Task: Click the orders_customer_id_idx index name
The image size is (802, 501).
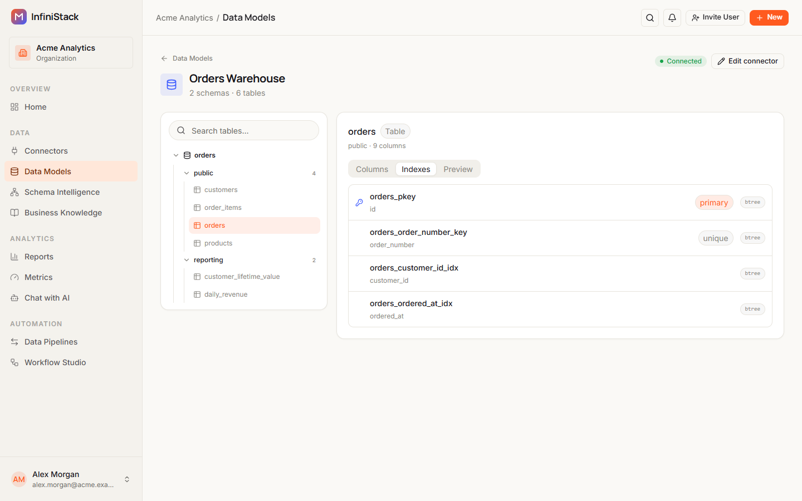Action: tap(414, 268)
